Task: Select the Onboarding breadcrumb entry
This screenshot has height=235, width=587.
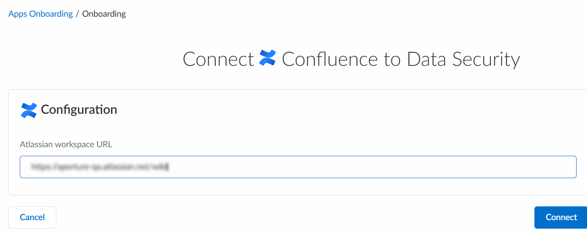Action: click(x=104, y=14)
